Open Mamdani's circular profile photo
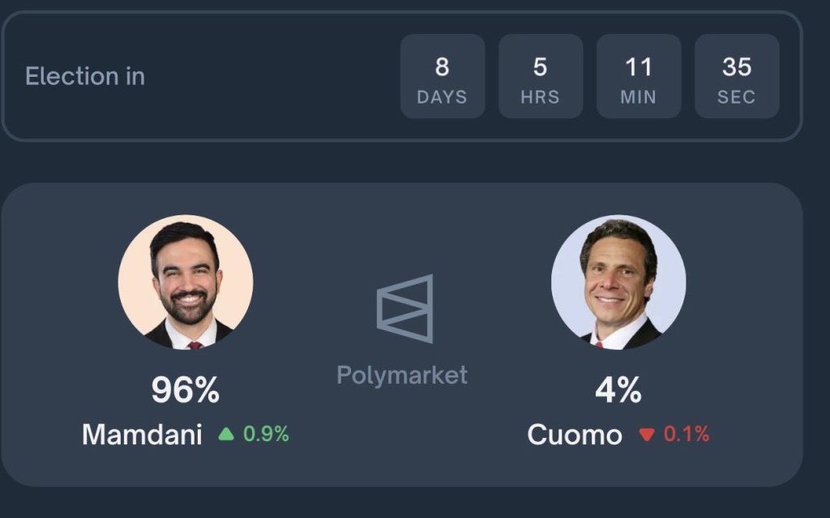Image resolution: width=830 pixels, height=518 pixels. click(186, 282)
